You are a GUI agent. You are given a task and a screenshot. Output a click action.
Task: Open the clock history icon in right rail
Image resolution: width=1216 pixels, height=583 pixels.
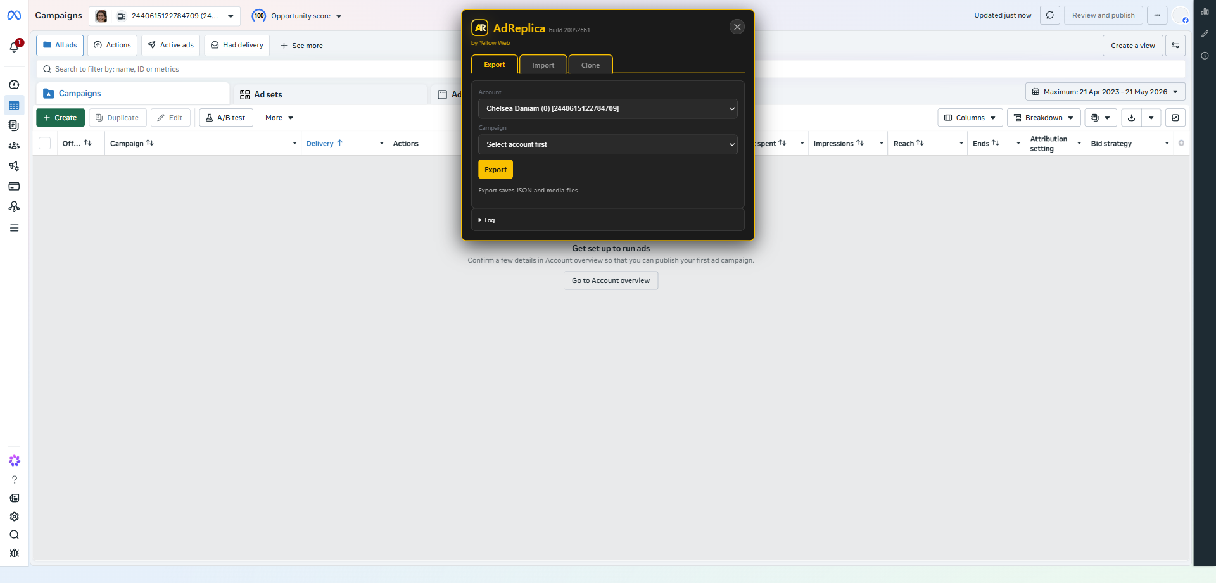tap(1205, 56)
